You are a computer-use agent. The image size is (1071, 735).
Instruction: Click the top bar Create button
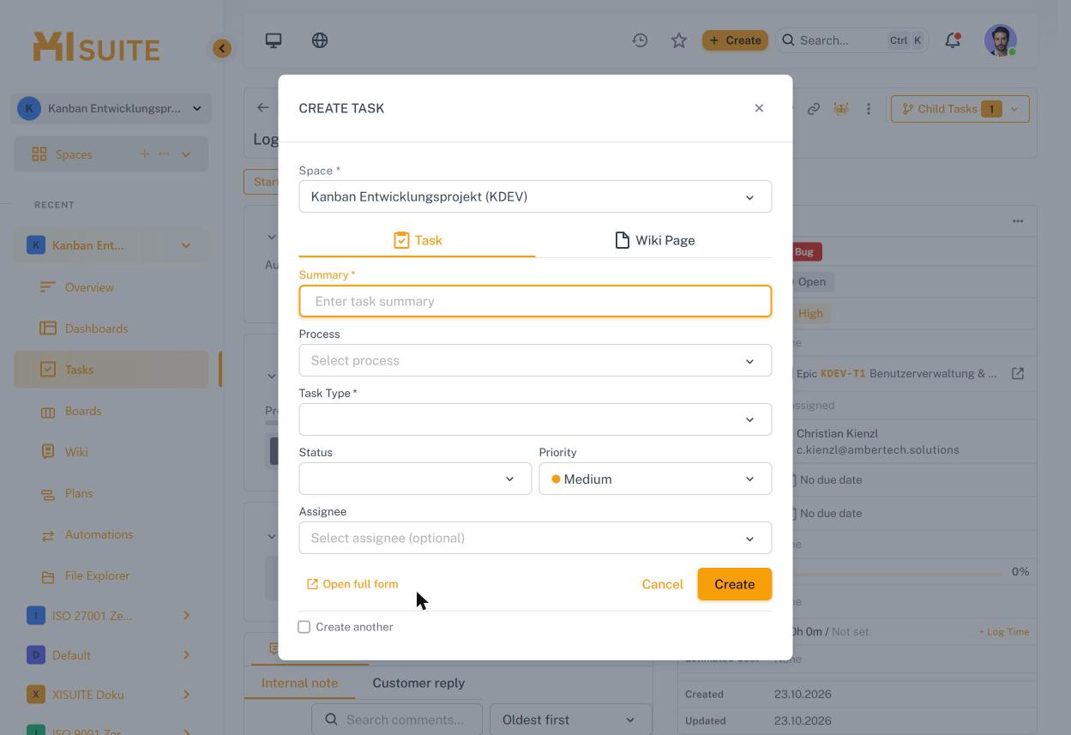click(735, 40)
